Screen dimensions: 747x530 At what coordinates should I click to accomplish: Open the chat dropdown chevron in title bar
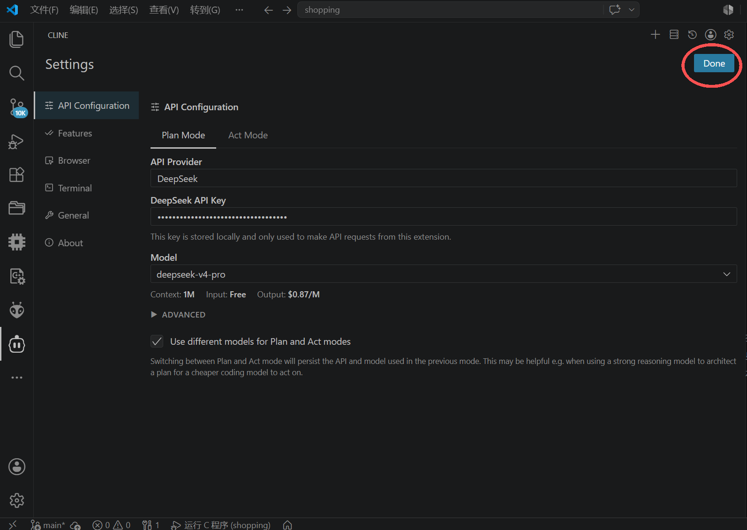coord(631,10)
